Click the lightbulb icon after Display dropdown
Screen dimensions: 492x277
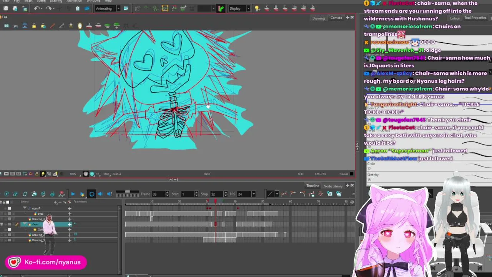(x=257, y=8)
